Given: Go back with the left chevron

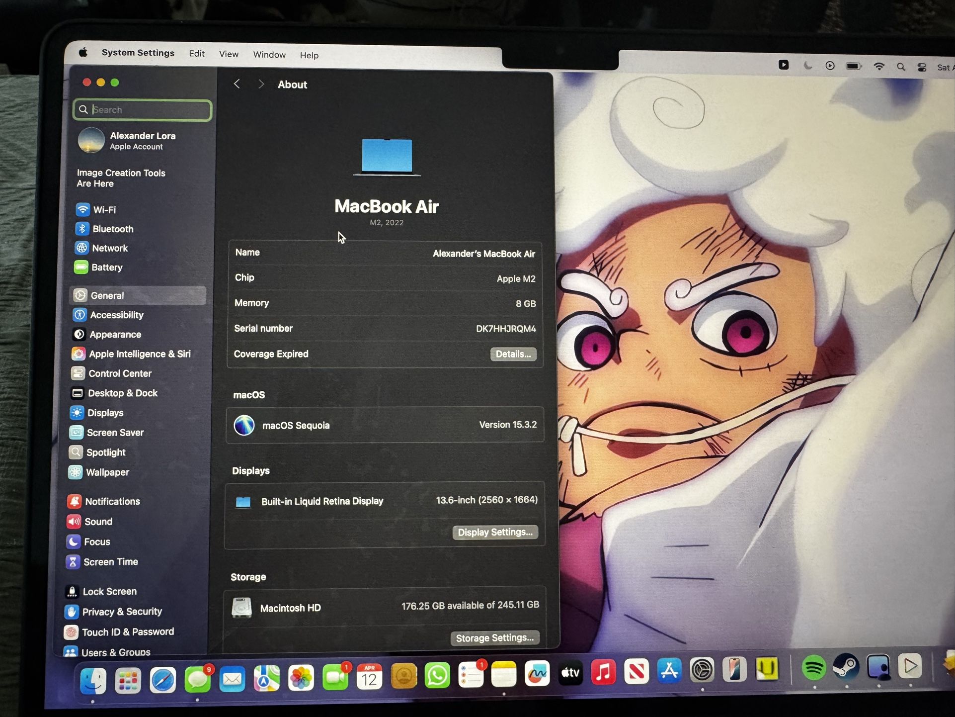Looking at the screenshot, I should 237,84.
